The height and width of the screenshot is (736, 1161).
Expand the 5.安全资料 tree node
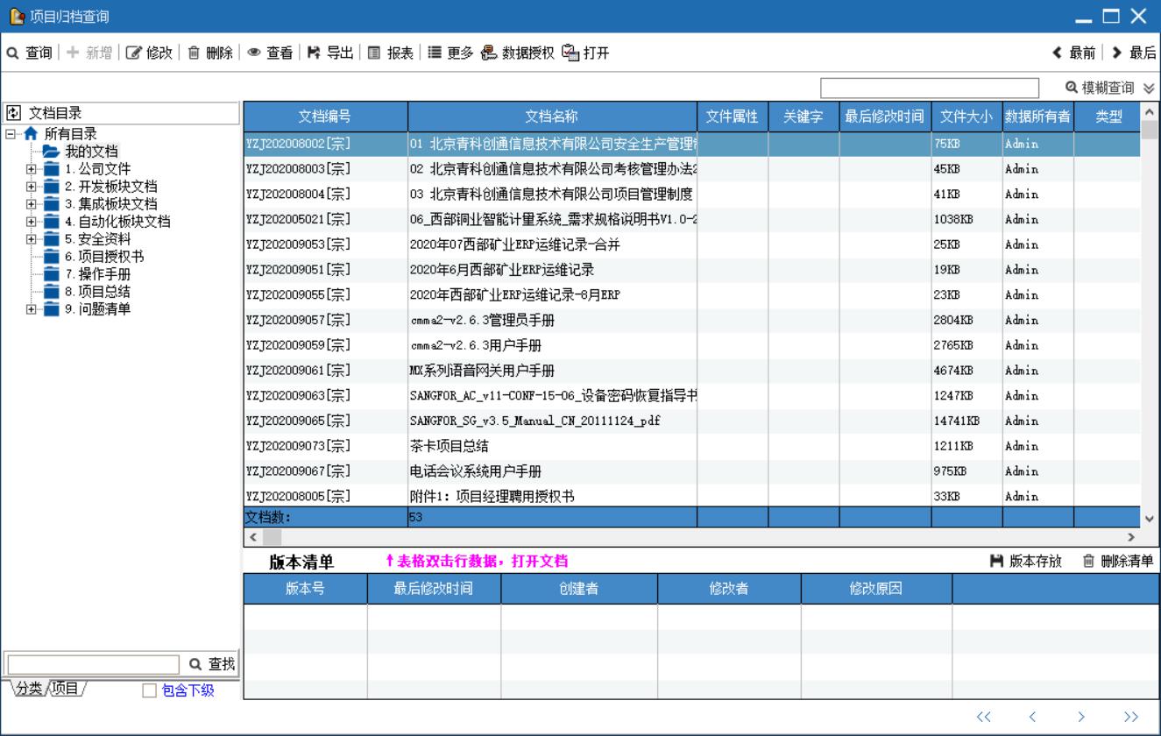coord(32,238)
